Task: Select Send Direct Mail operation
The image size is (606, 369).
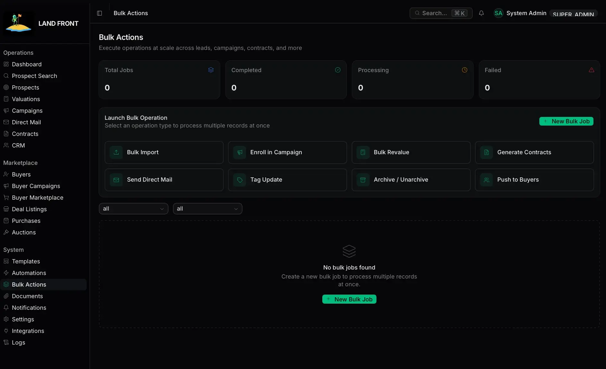Action: (164, 180)
